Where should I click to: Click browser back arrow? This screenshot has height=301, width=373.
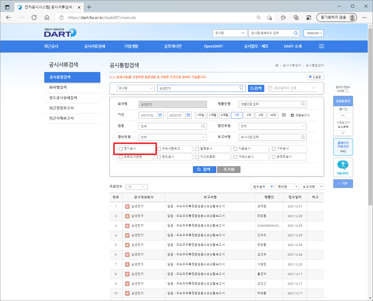8,17
